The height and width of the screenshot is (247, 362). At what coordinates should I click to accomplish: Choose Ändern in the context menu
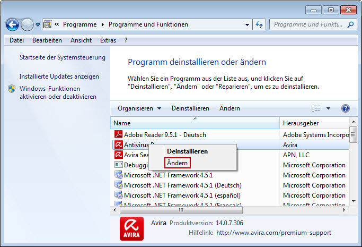[178, 163]
